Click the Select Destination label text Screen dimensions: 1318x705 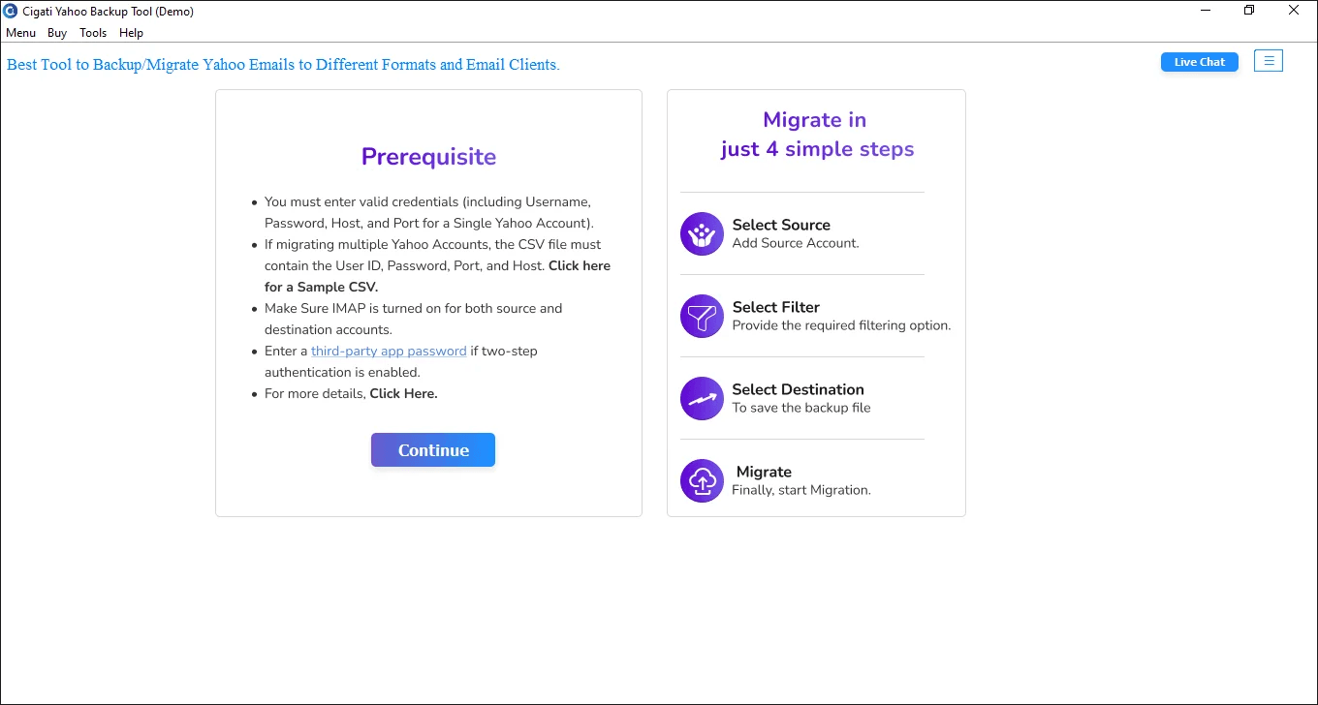[x=798, y=389]
